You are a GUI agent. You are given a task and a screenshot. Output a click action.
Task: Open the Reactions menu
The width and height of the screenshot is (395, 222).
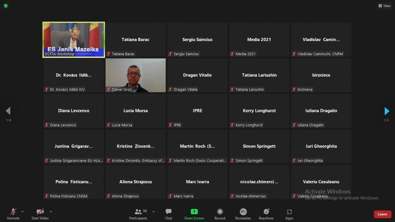[266, 214]
